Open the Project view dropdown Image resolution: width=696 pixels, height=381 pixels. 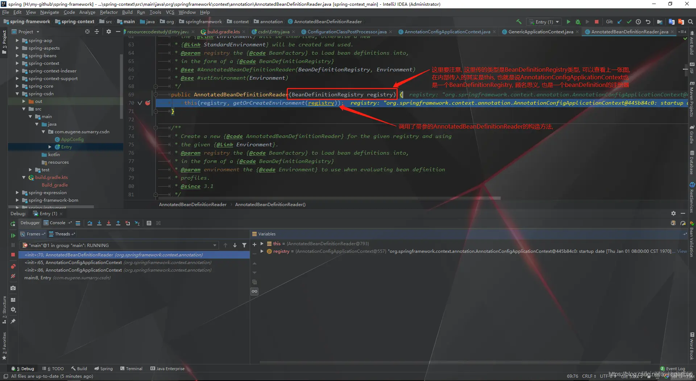pos(26,32)
